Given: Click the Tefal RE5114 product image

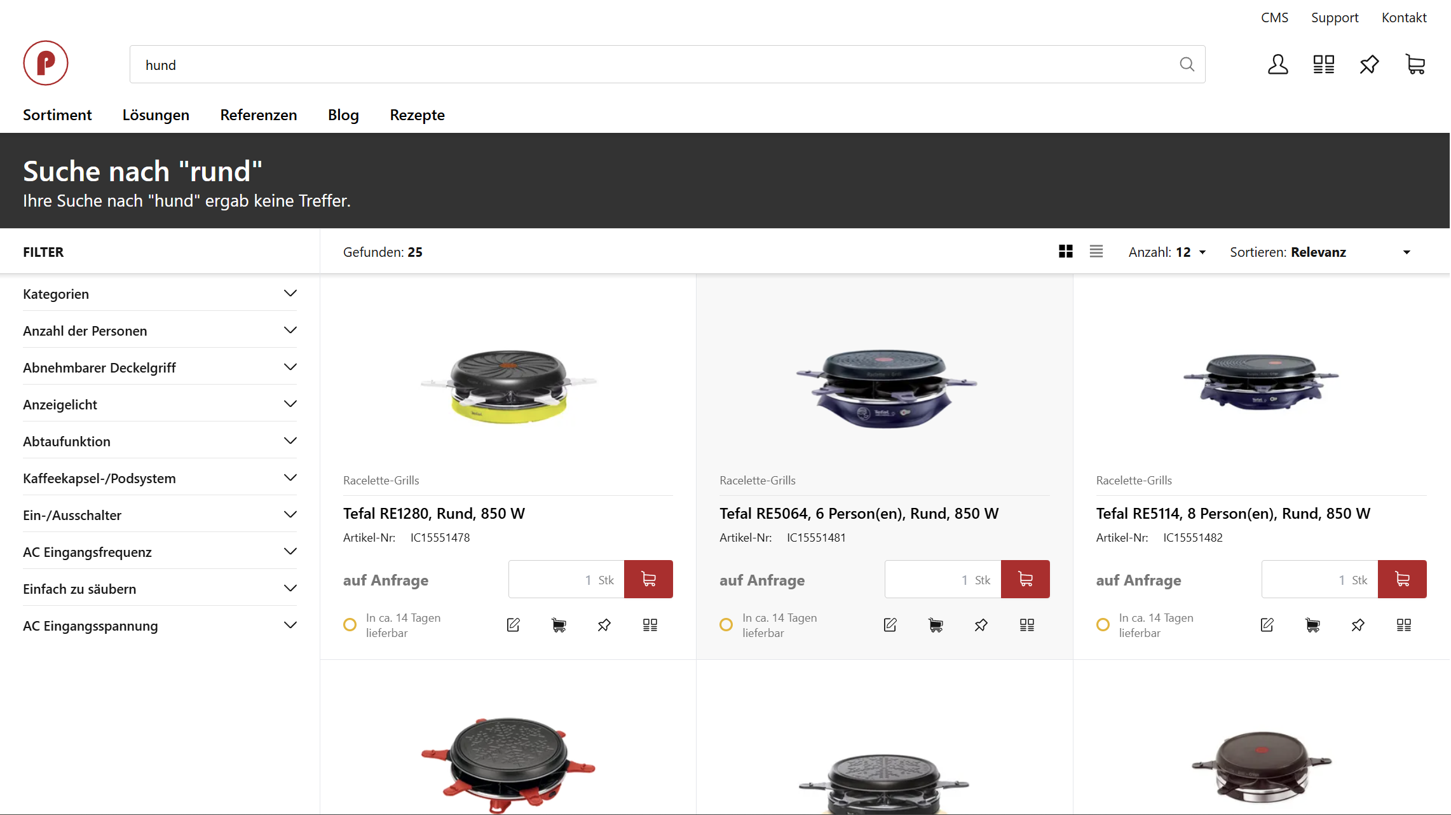Looking at the screenshot, I should tap(1261, 383).
